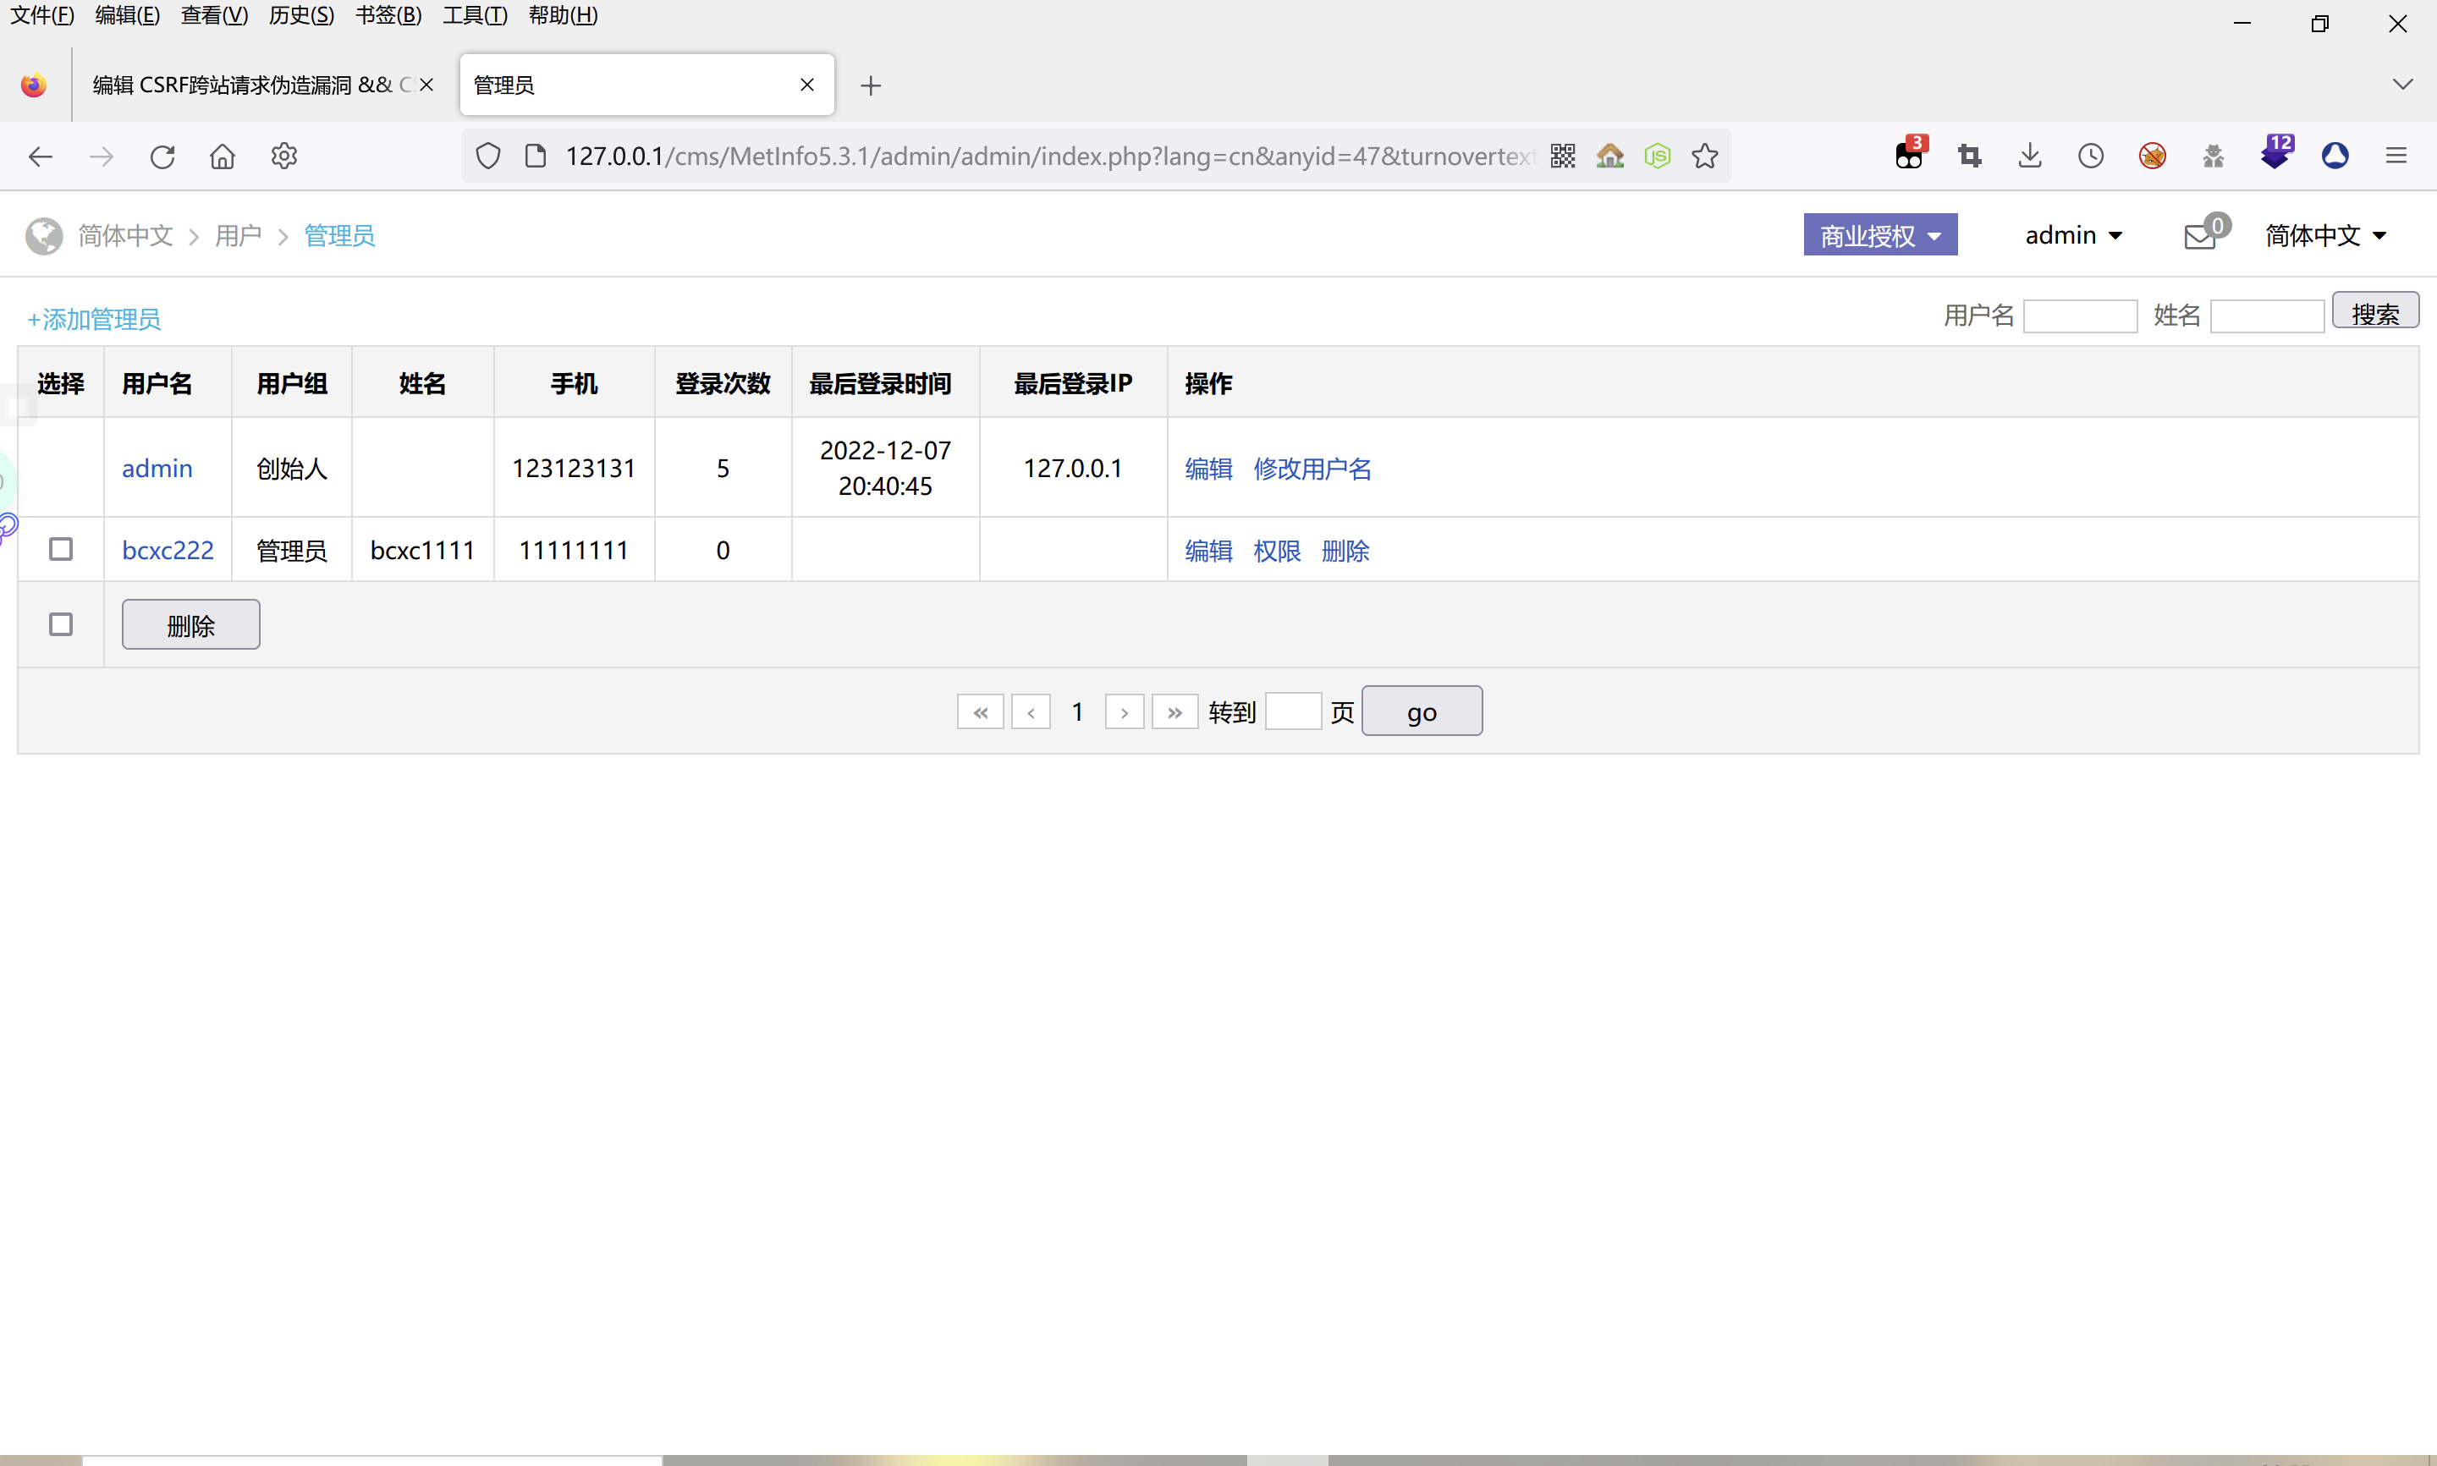
Task: Expand the 简体中文 language dropdown
Action: pos(2324,236)
